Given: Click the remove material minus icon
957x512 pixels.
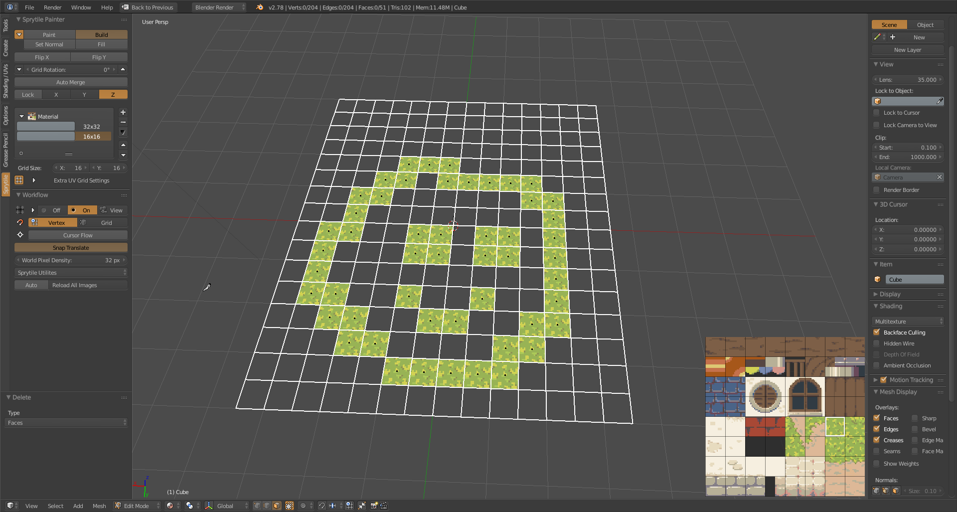Looking at the screenshot, I should coord(123,122).
